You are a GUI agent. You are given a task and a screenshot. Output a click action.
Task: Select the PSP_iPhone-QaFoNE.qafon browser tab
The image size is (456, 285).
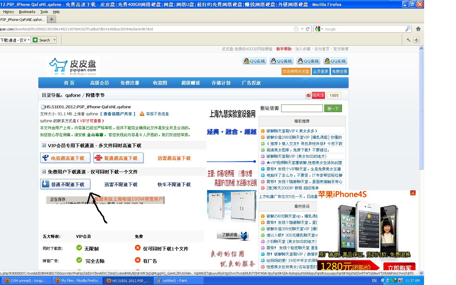click(x=23, y=19)
